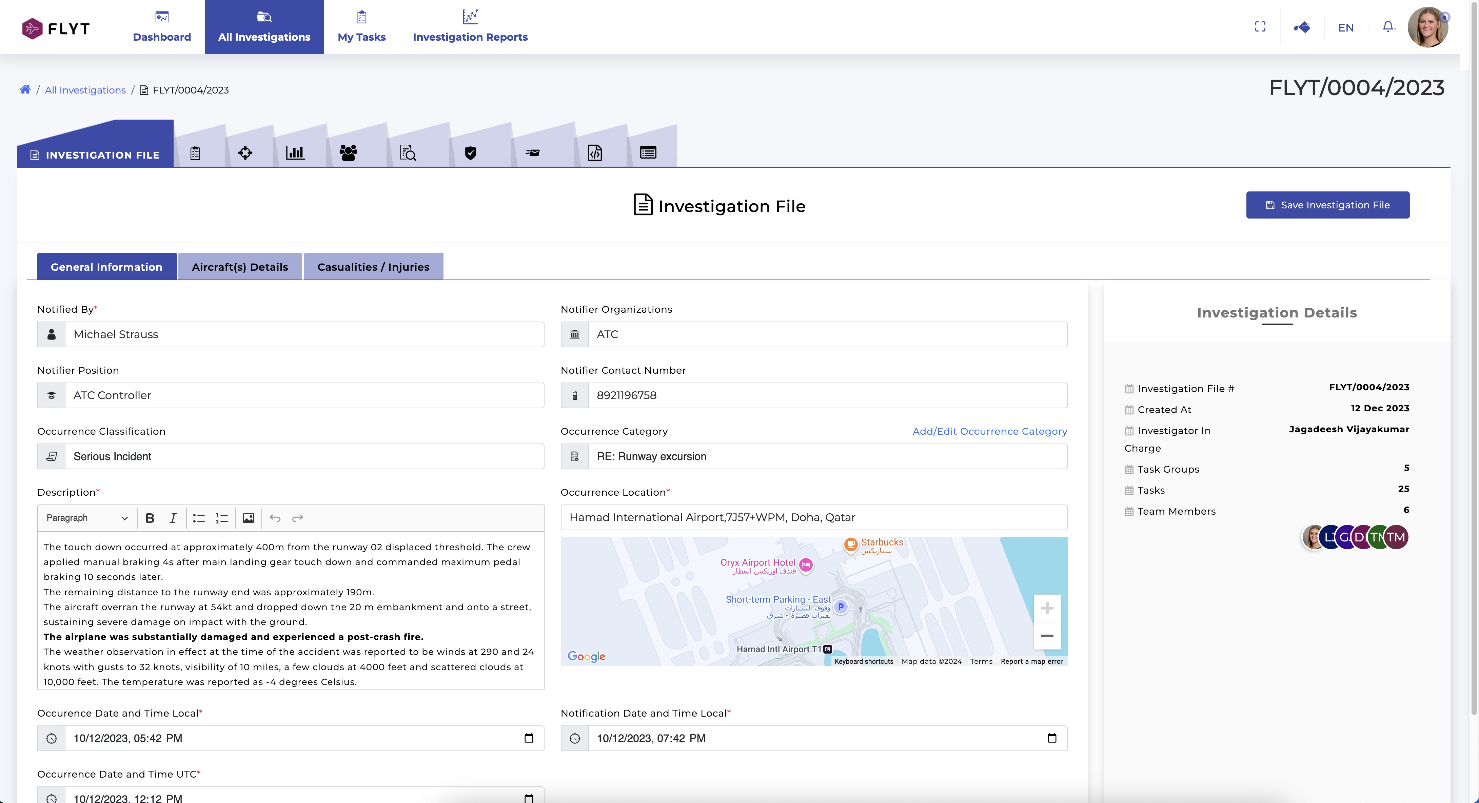Toggle italic formatting in description
Image resolution: width=1479 pixels, height=803 pixels.
coord(173,518)
